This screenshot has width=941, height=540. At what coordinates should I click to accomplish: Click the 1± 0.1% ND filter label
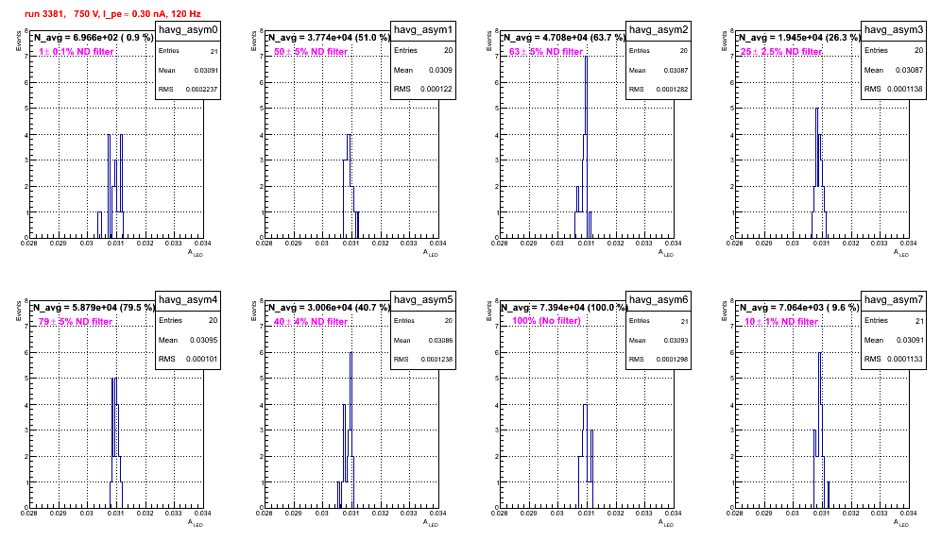click(x=77, y=52)
